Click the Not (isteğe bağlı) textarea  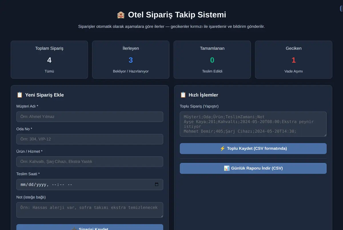90,210
